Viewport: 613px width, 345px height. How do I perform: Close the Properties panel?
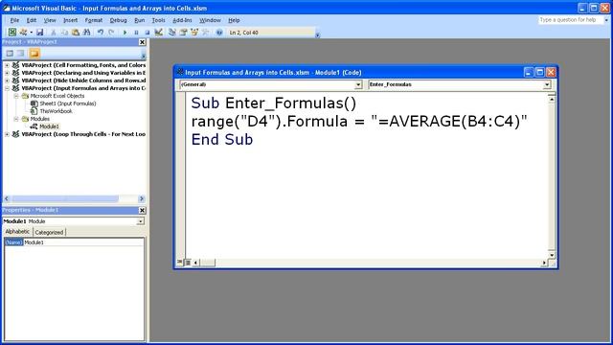143,211
